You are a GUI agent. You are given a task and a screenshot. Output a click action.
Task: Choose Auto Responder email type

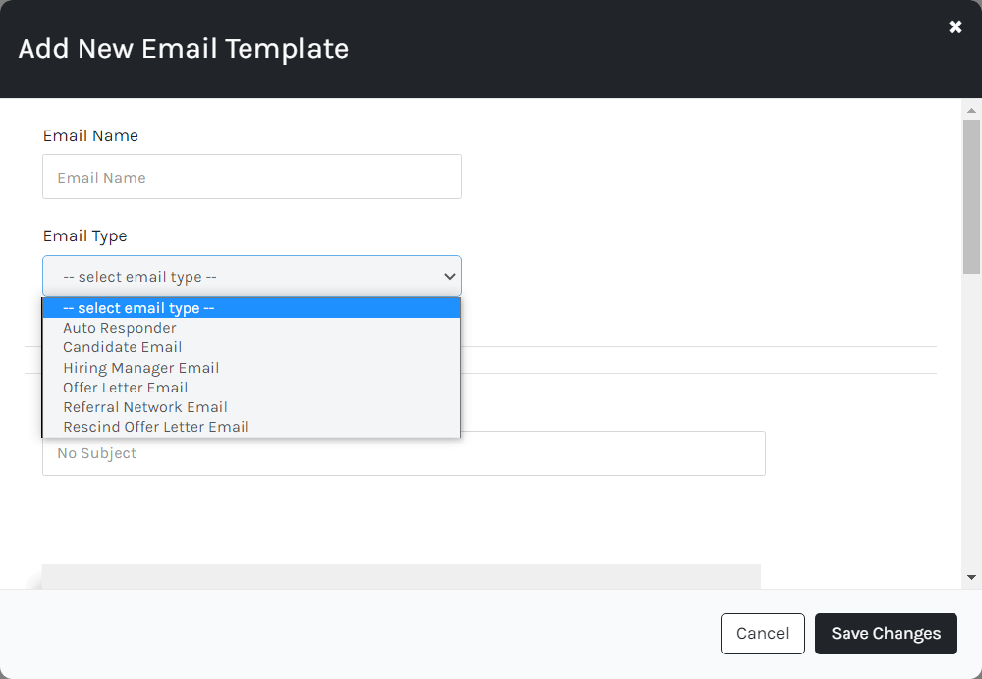tap(251, 328)
